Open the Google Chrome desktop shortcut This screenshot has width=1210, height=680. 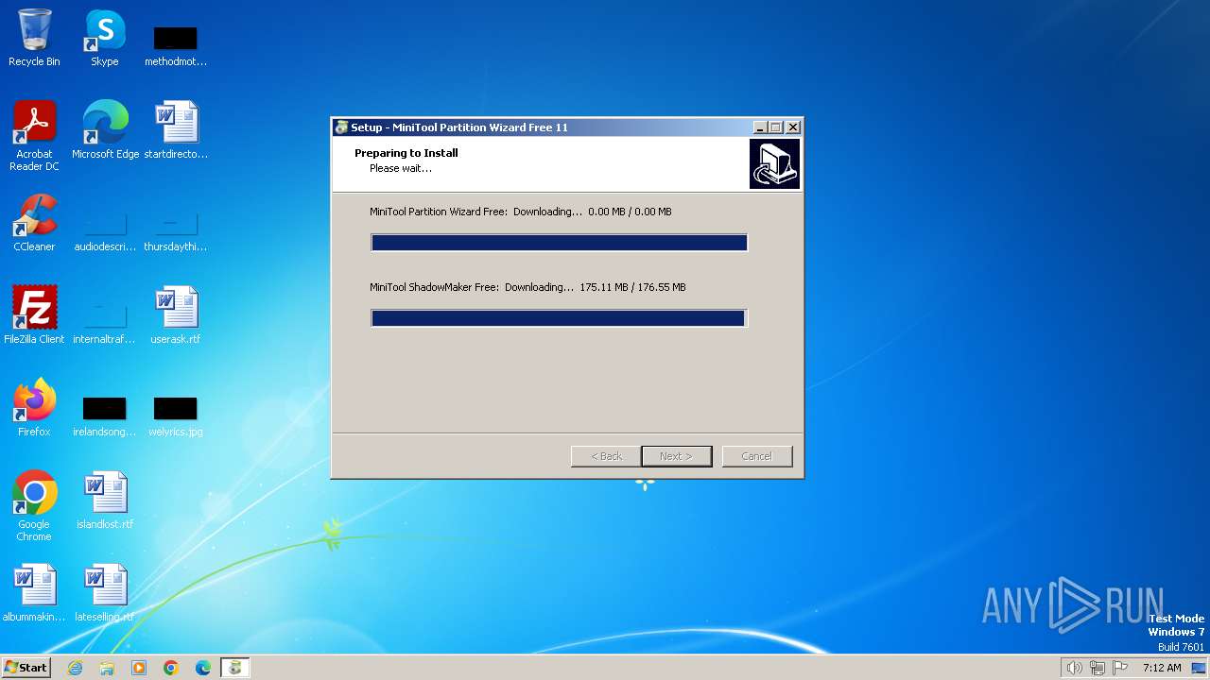(34, 506)
